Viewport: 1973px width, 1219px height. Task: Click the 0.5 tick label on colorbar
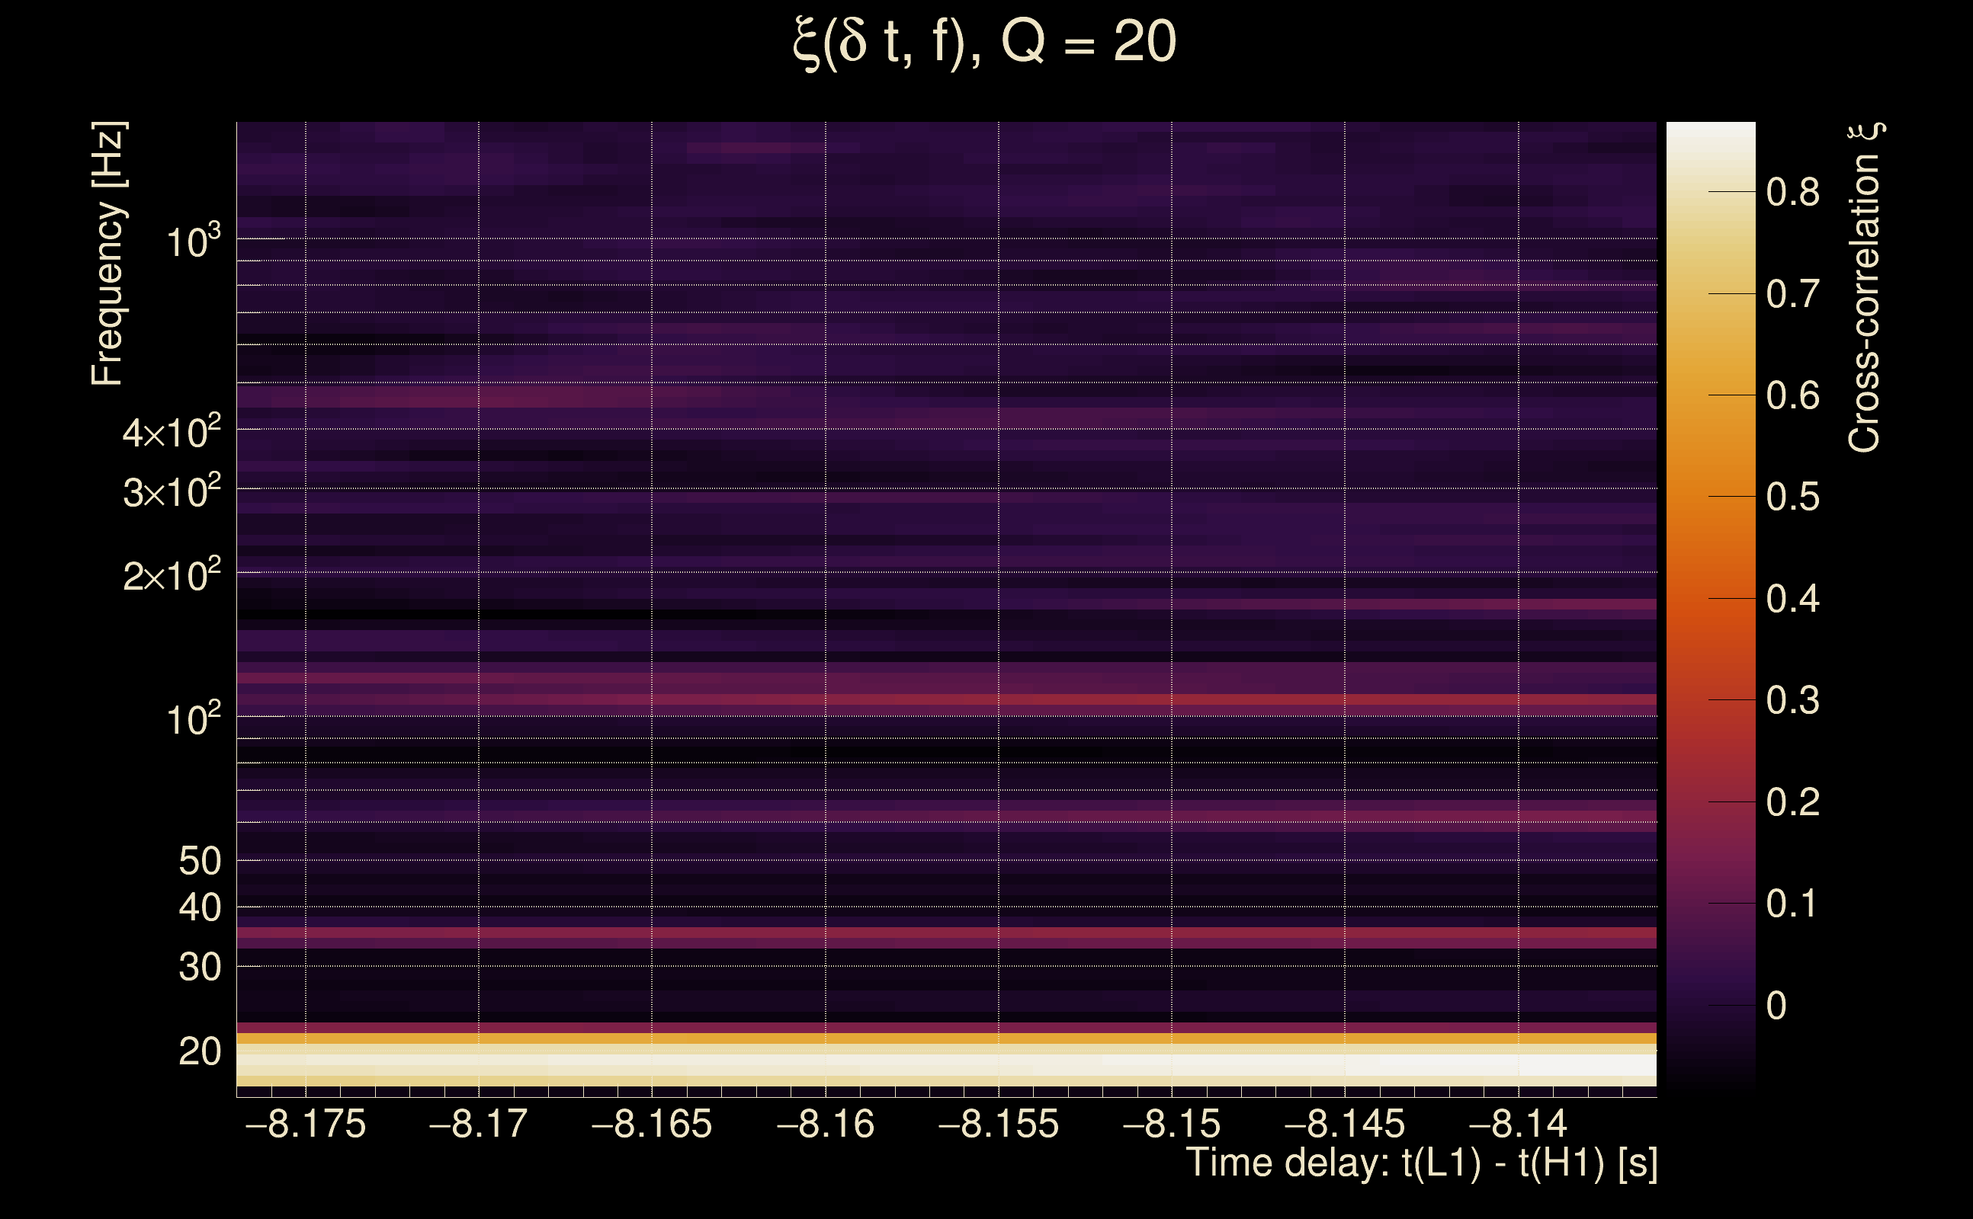click(x=1792, y=497)
